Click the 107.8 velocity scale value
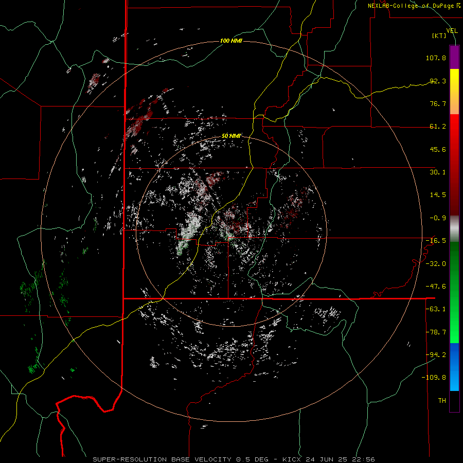The image size is (463, 463). click(436, 58)
